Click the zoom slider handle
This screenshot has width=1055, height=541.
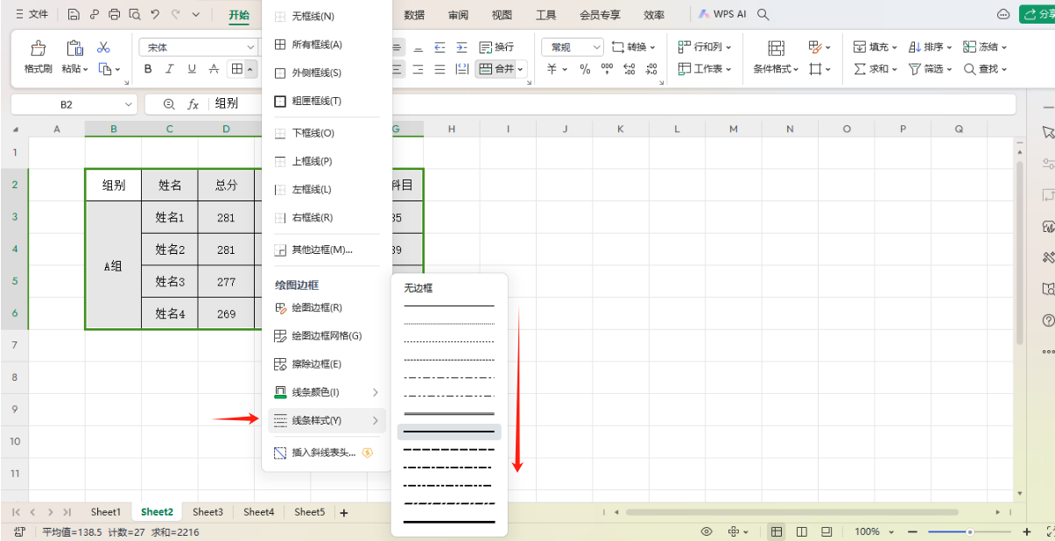click(x=969, y=532)
